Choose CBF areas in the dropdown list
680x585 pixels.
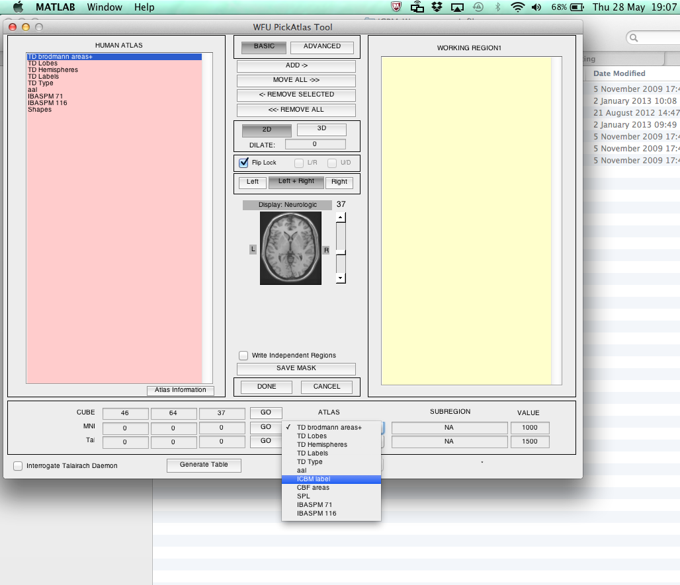click(x=313, y=488)
